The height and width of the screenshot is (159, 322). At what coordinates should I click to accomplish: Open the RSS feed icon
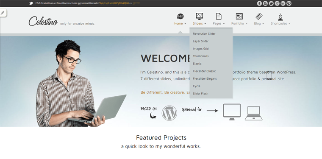point(265,3)
